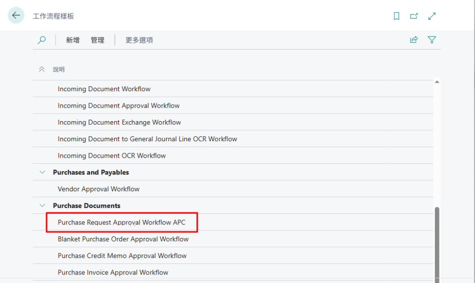Collapse all using double chevron icon
Screen dimensions: 475x283
click(x=42, y=70)
